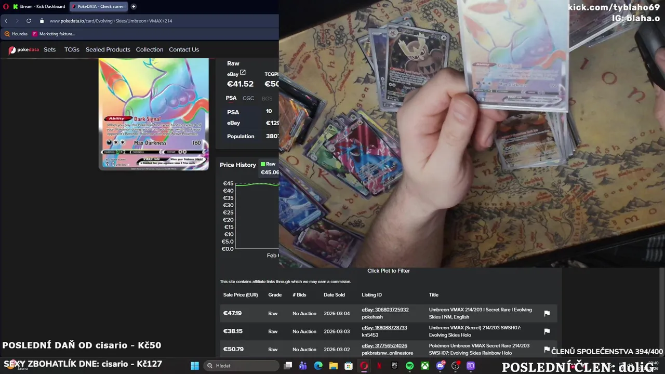665x374 pixels.
Task: Open the eBay external link icon
Action: pyautogui.click(x=243, y=73)
